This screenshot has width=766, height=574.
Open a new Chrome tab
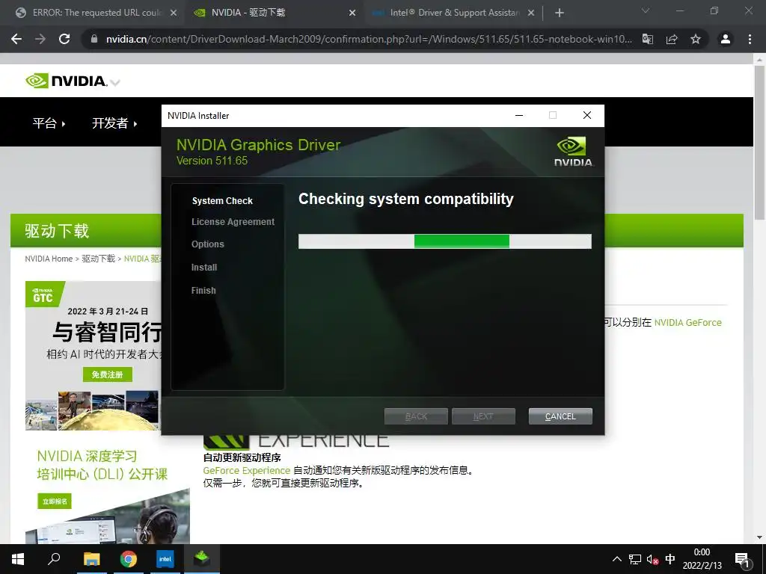[560, 13]
